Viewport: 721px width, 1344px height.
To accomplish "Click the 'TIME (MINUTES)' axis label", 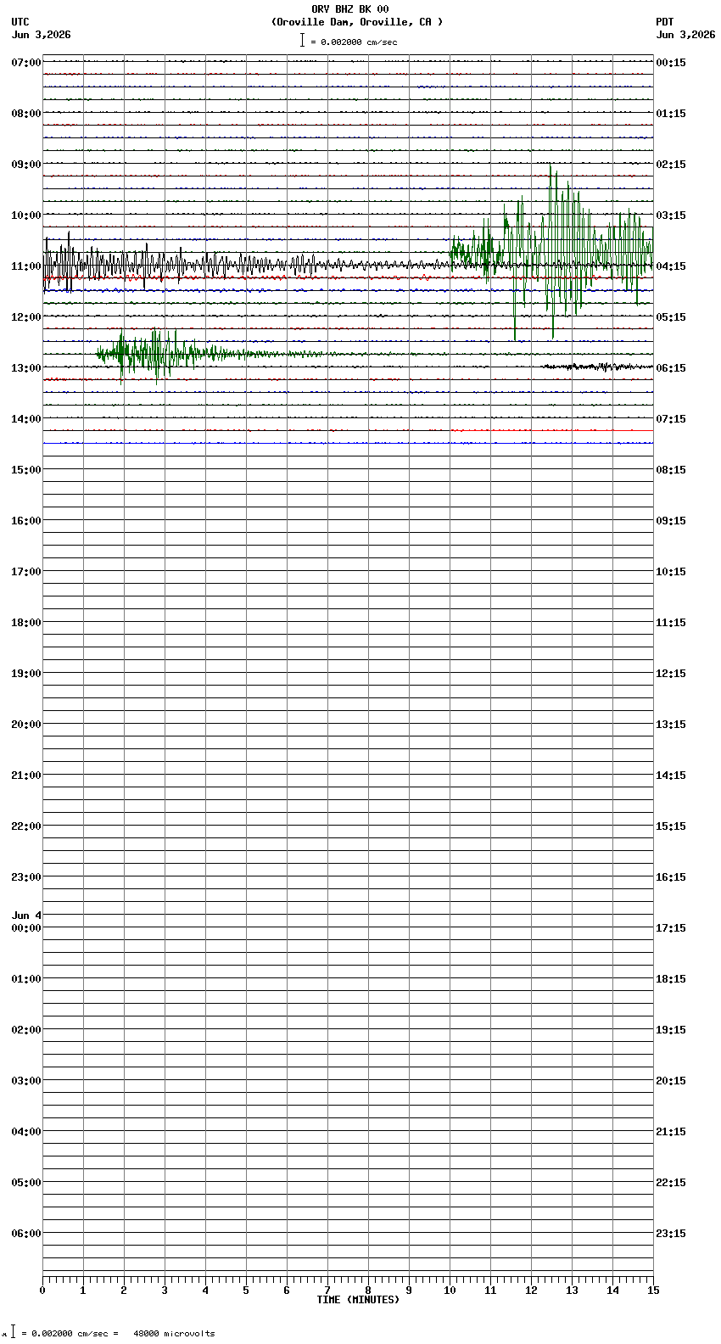I will click(x=358, y=1300).
